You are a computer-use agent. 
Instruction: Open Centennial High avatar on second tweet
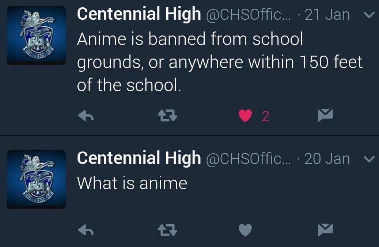tap(36, 180)
